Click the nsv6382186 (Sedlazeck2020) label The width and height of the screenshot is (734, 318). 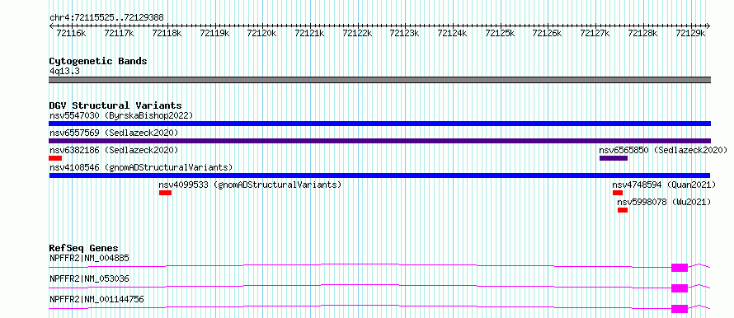pos(114,150)
